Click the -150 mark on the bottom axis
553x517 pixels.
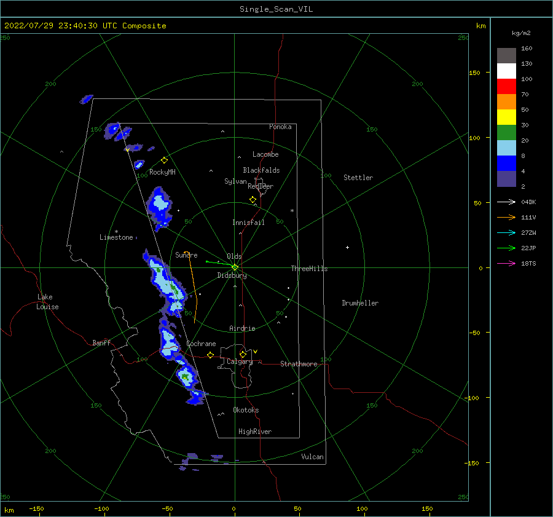point(36,508)
